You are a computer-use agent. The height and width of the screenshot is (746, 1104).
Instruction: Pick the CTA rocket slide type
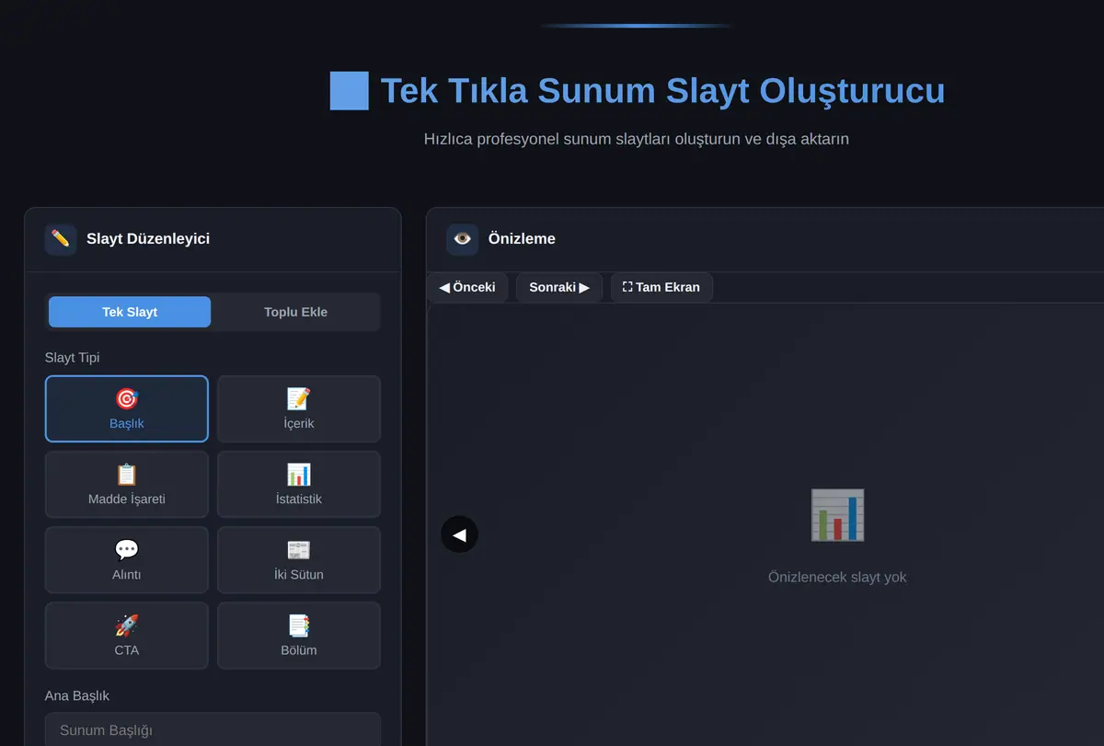[127, 636]
